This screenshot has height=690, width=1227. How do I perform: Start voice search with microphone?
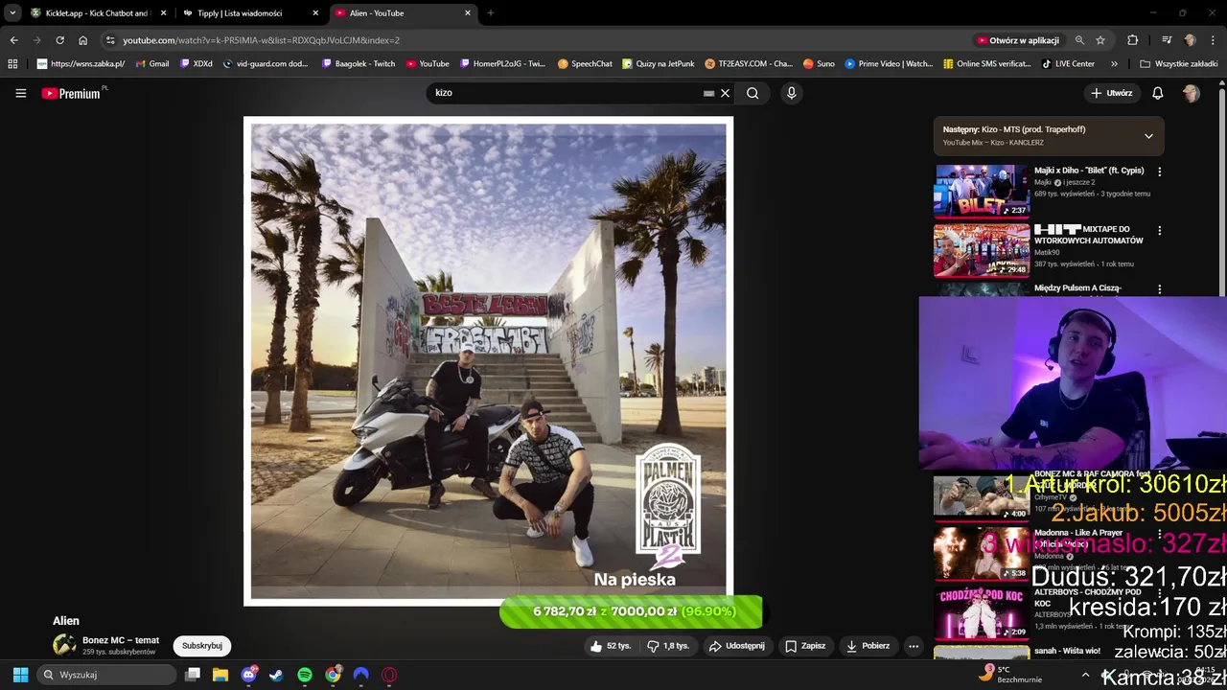click(791, 93)
